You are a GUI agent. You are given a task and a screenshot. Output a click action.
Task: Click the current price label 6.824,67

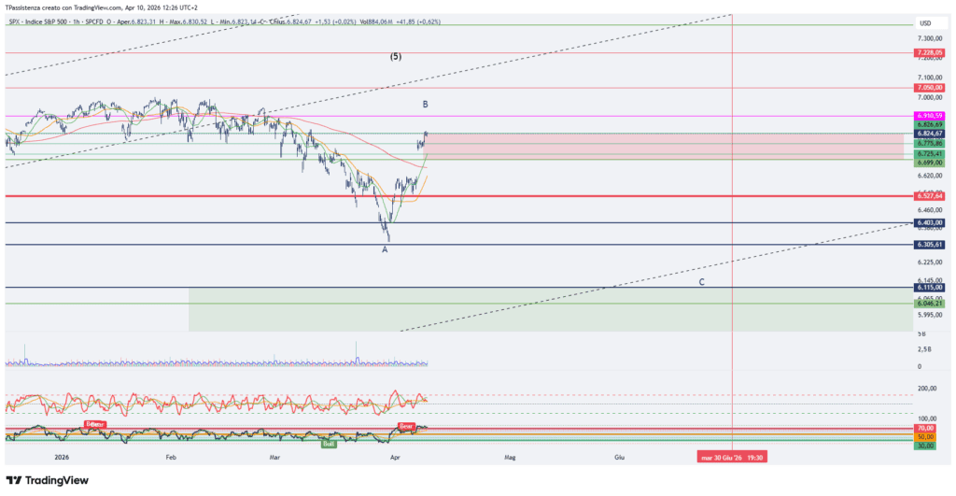(930, 134)
